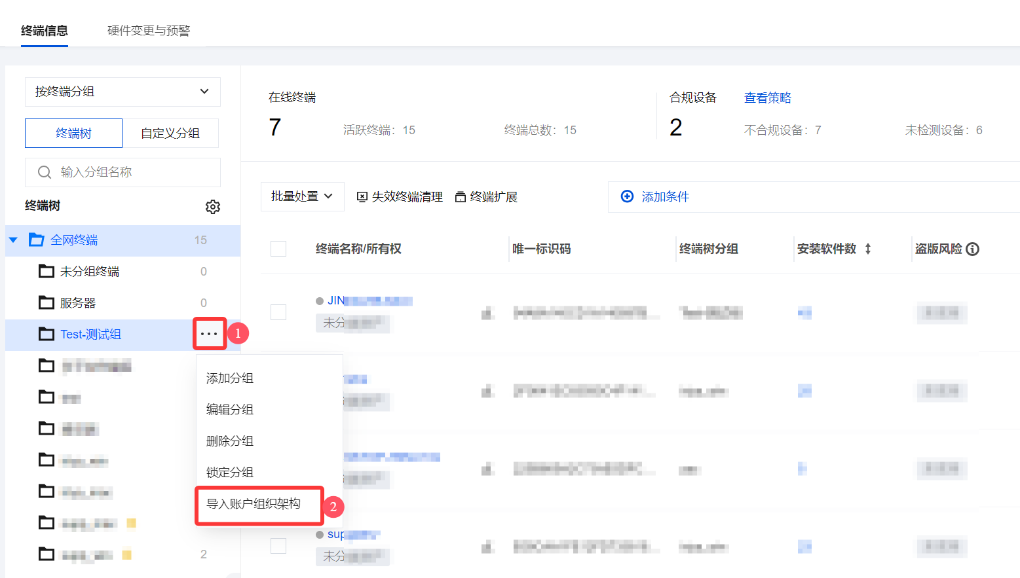Open the 查看策略 link
This screenshot has width=1020, height=578.
[x=767, y=98]
